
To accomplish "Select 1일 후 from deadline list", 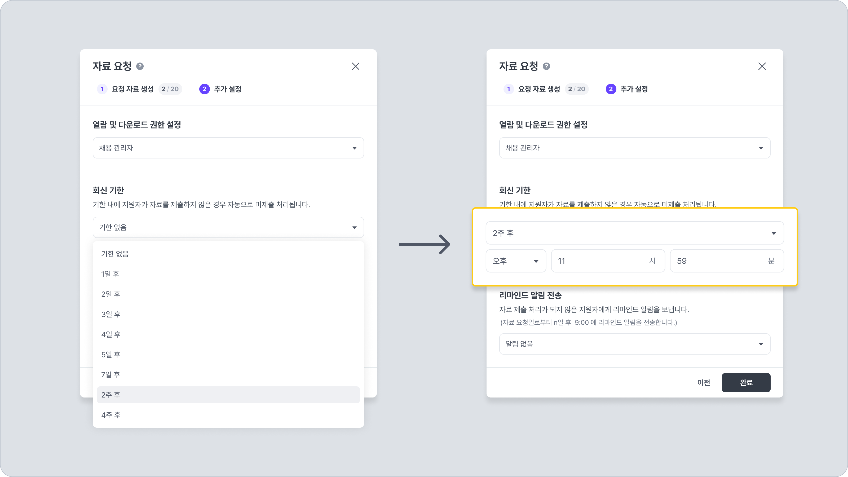I will tap(110, 274).
